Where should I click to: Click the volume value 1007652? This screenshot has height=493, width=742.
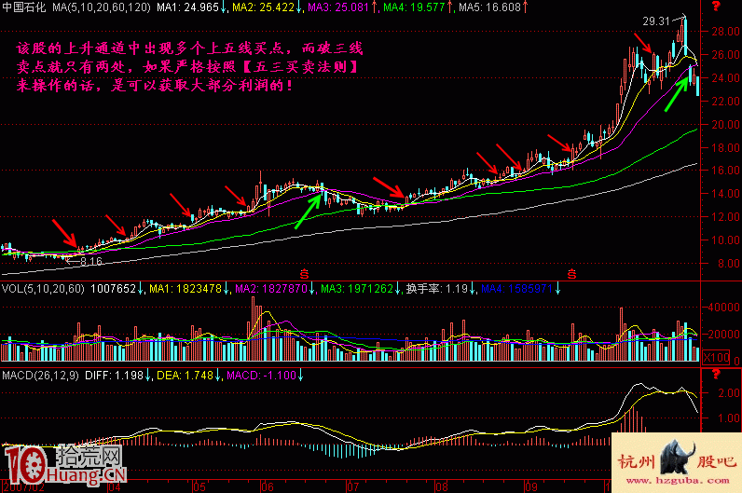pyautogui.click(x=113, y=289)
